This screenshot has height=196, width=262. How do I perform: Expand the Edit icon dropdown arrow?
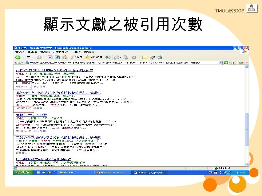pyautogui.click(x=139, y=57)
